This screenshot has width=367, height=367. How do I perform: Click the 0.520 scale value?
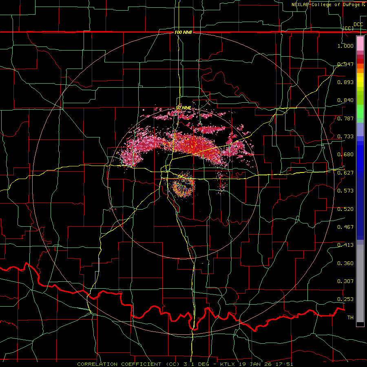pos(345,209)
